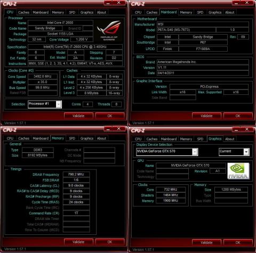Click the motherboard model 'P67A-S40 (MS-7673)'

[186, 30]
